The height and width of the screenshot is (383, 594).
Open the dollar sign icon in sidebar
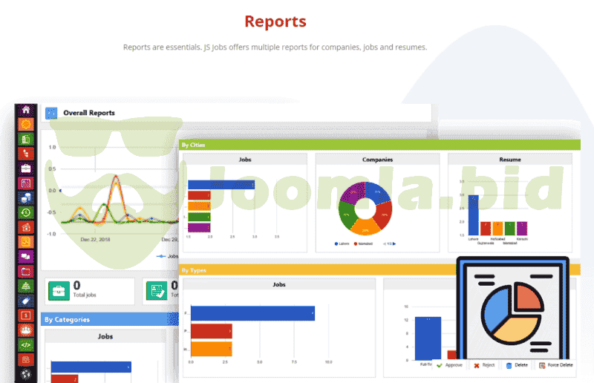click(x=26, y=315)
